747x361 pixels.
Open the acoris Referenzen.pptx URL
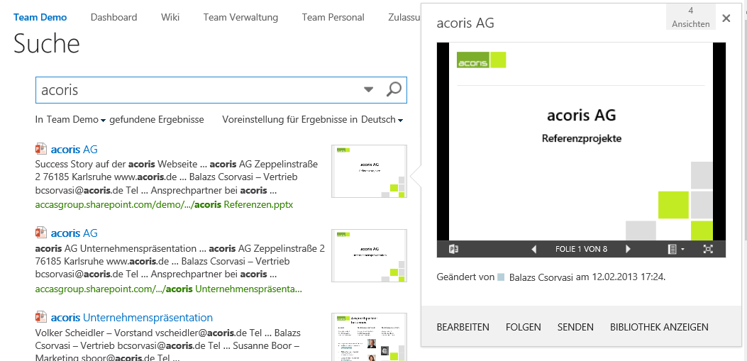(x=165, y=205)
